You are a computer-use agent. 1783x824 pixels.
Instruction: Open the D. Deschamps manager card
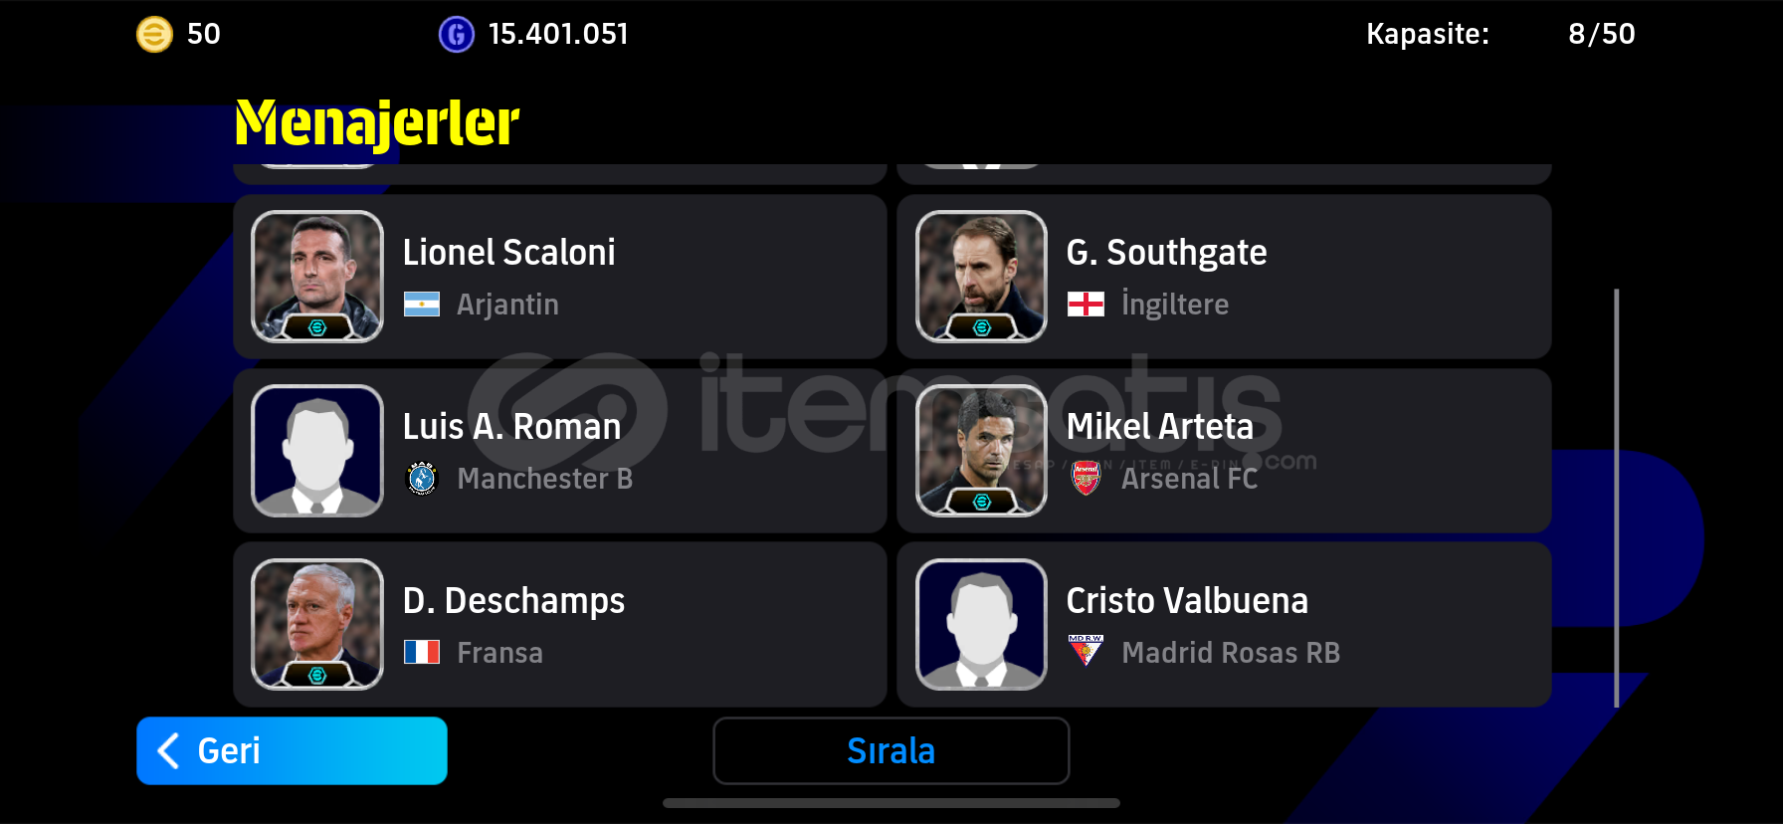[x=560, y=625]
